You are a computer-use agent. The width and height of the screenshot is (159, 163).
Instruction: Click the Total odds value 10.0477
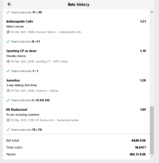tap(140, 147)
